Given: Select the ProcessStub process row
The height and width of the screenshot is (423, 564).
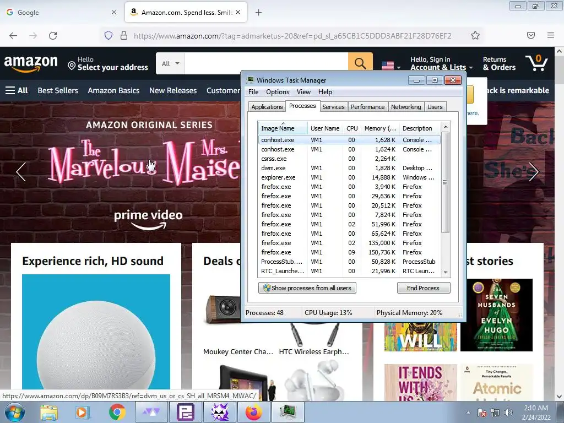Looking at the screenshot, I should click(349, 262).
